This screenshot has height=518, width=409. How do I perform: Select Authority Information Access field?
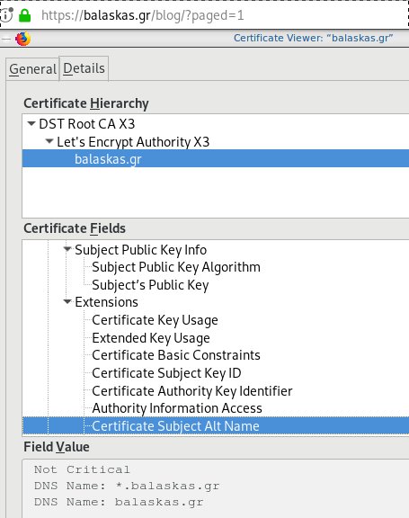click(x=177, y=408)
